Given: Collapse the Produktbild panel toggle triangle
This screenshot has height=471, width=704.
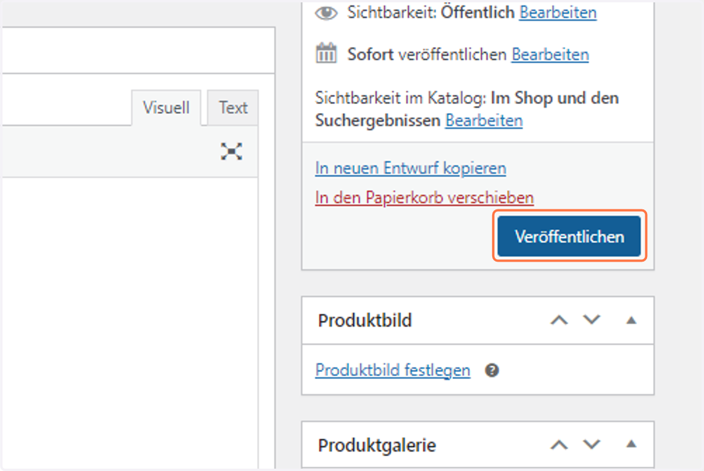Looking at the screenshot, I should [x=631, y=320].
